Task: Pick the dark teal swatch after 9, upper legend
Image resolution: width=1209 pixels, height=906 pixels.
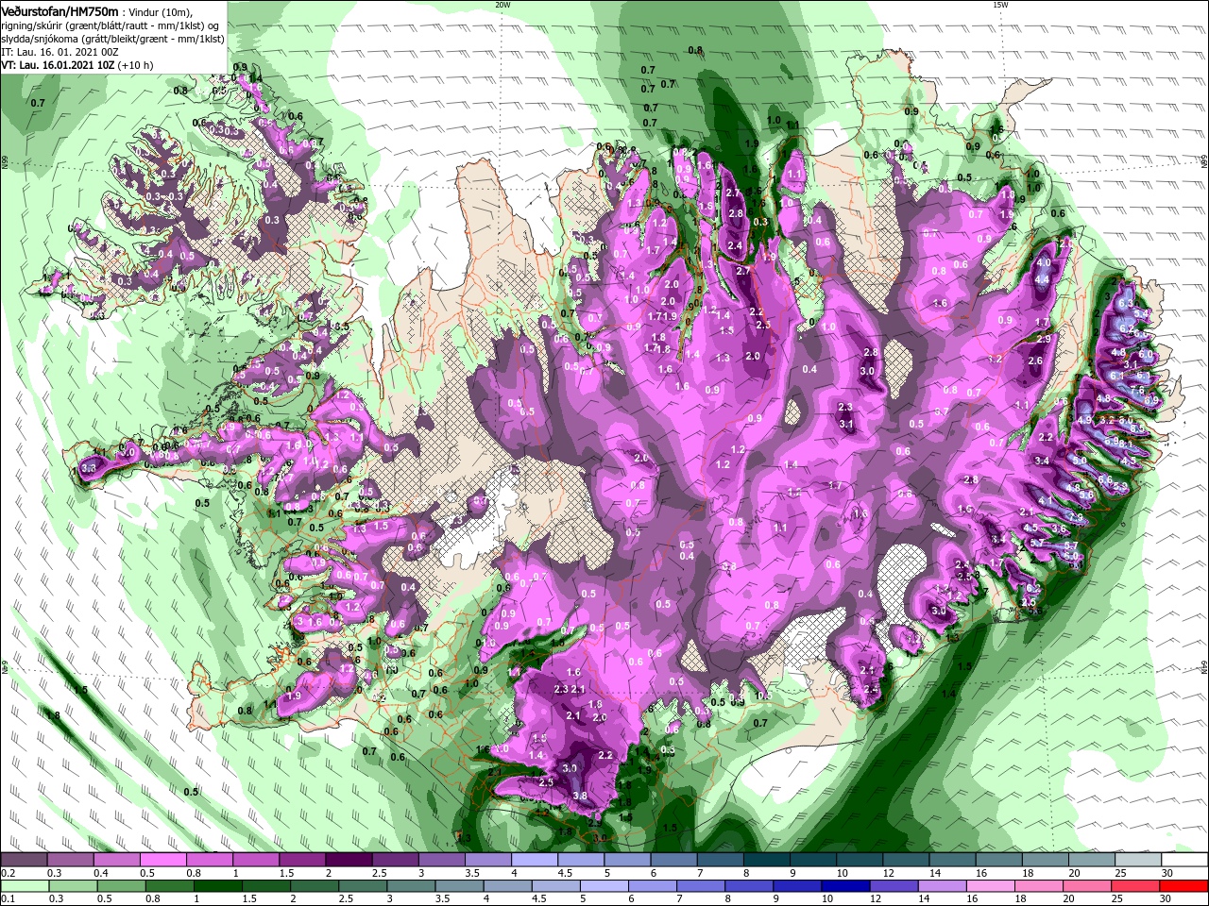Action: point(813,860)
